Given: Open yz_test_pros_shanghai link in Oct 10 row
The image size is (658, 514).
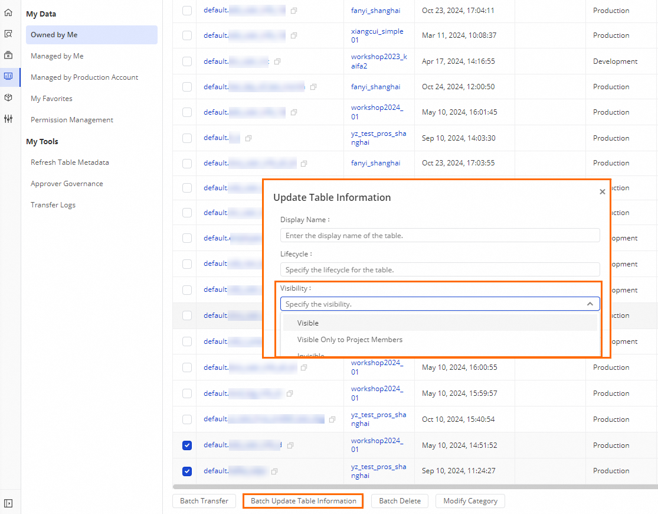Looking at the screenshot, I should [x=378, y=419].
